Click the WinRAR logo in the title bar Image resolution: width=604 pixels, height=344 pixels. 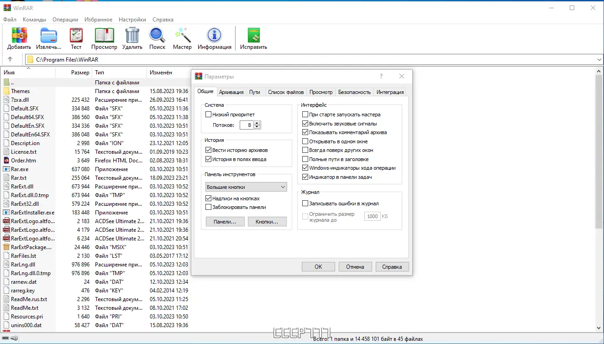point(7,8)
